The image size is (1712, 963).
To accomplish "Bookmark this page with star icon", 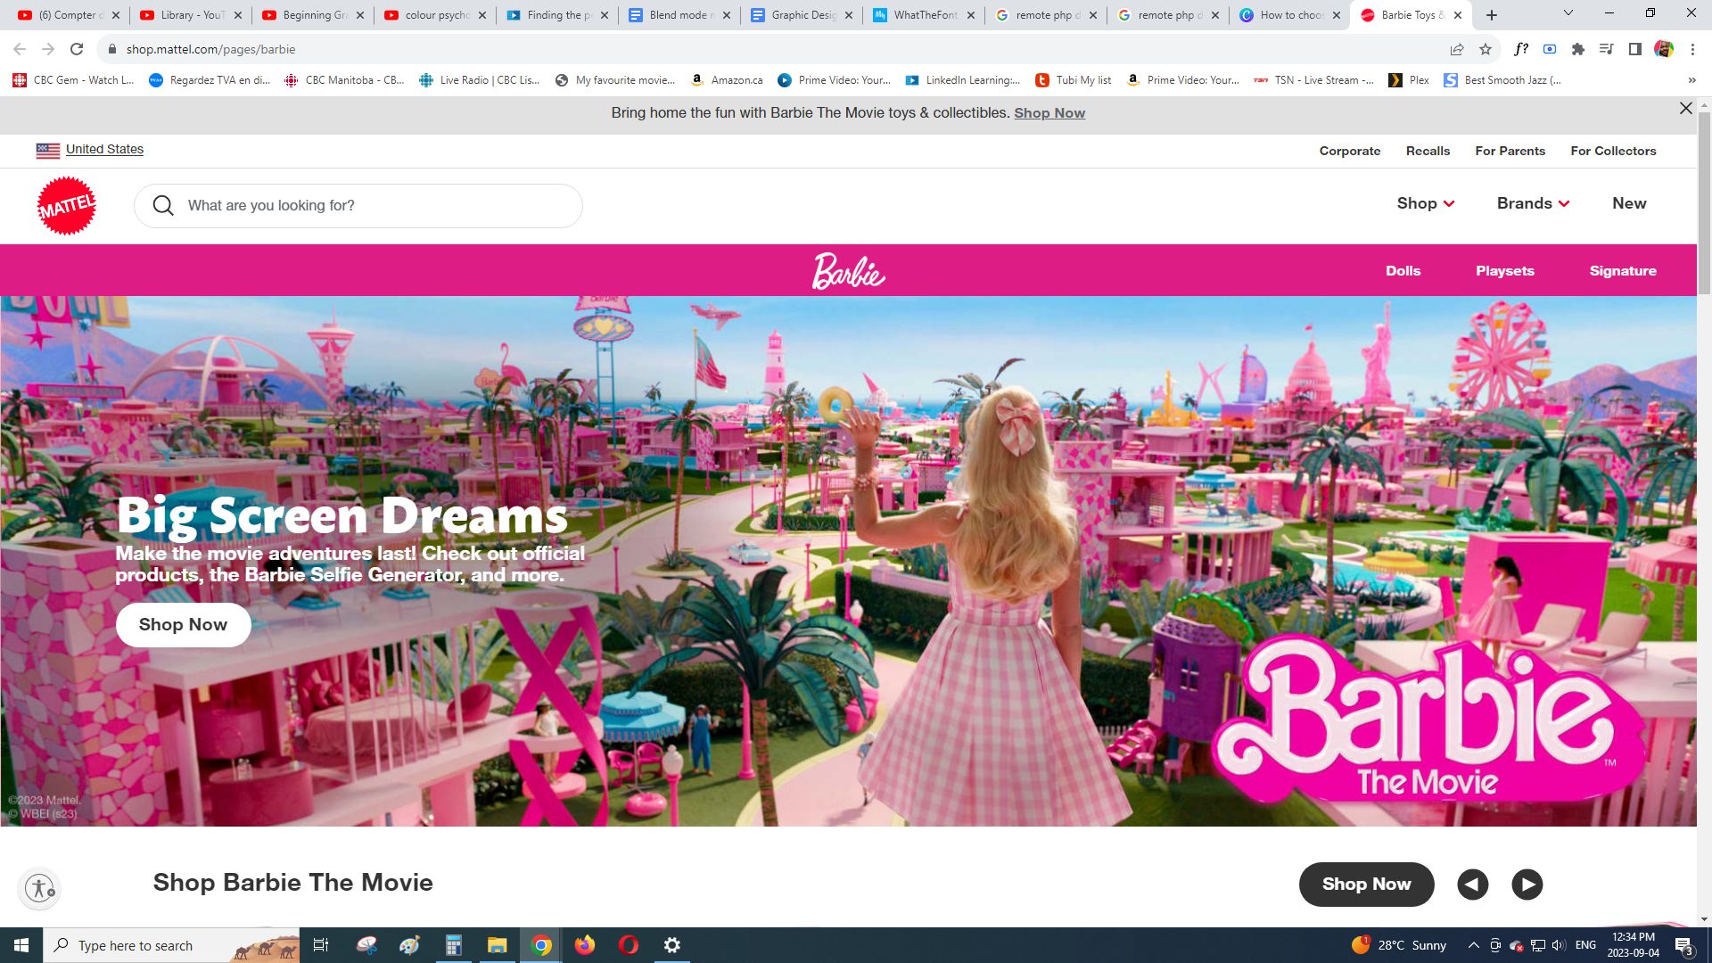I will click(x=1486, y=49).
